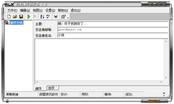Click the horizontal scroll right arrow

[161, 82]
